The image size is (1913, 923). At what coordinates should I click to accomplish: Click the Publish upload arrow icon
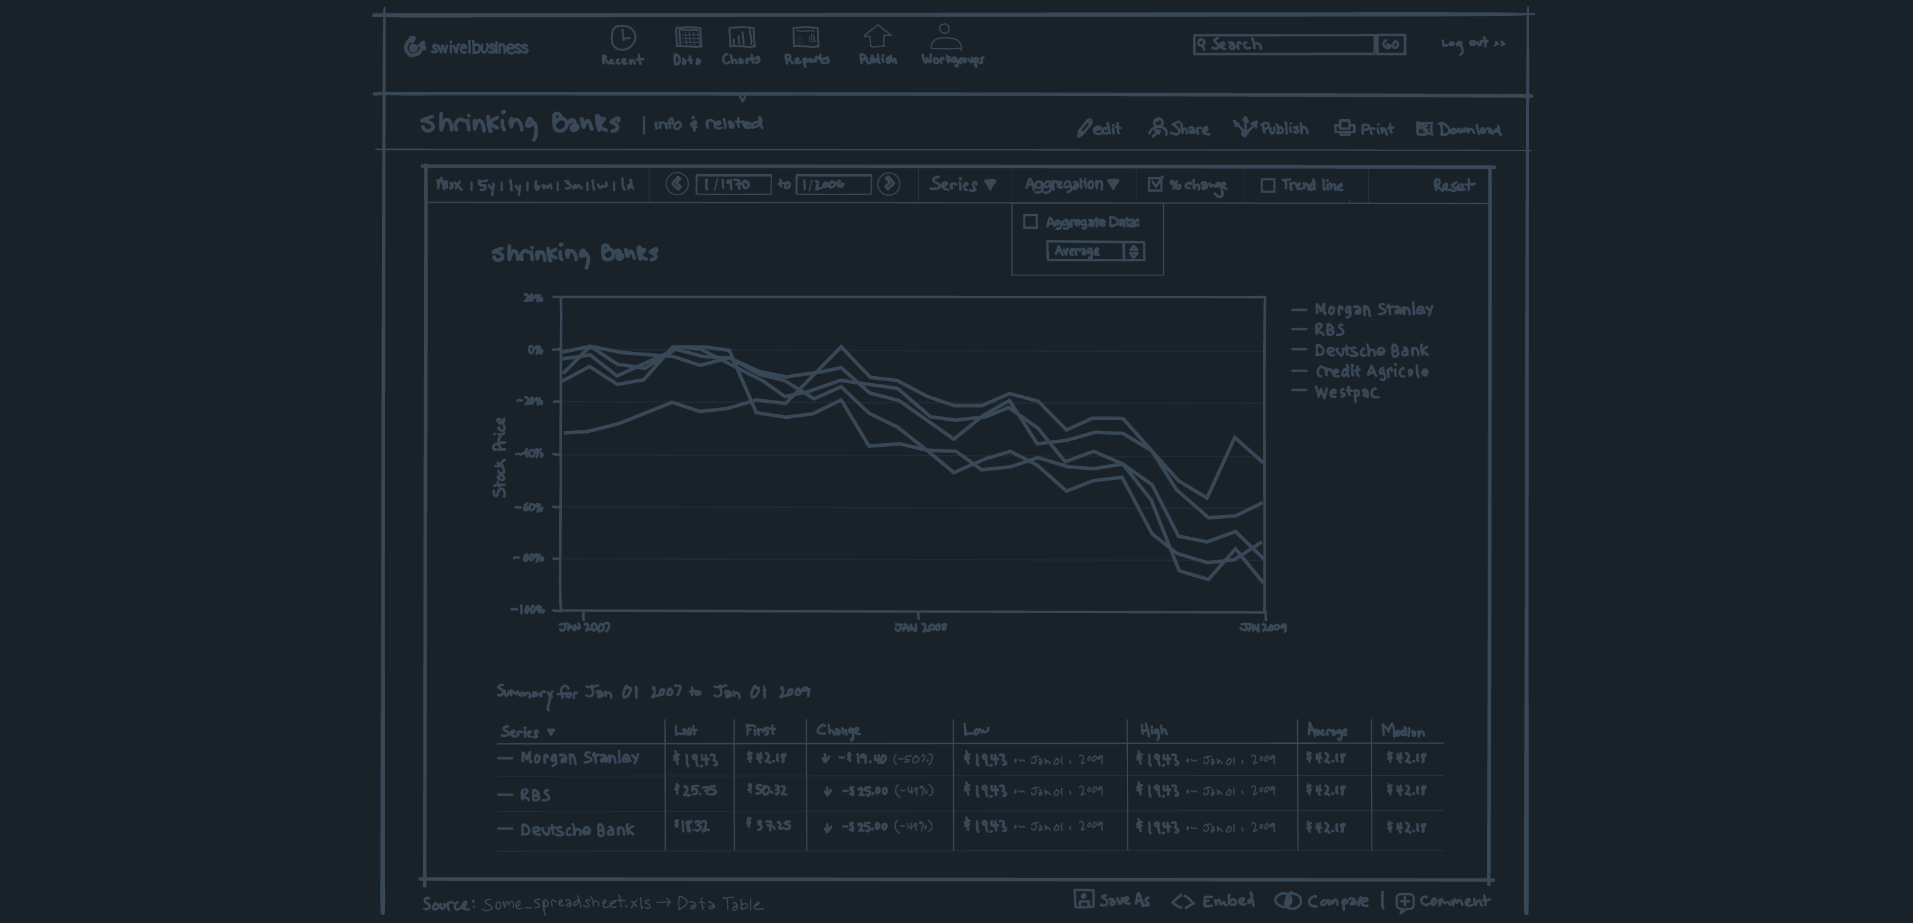pyautogui.click(x=877, y=36)
